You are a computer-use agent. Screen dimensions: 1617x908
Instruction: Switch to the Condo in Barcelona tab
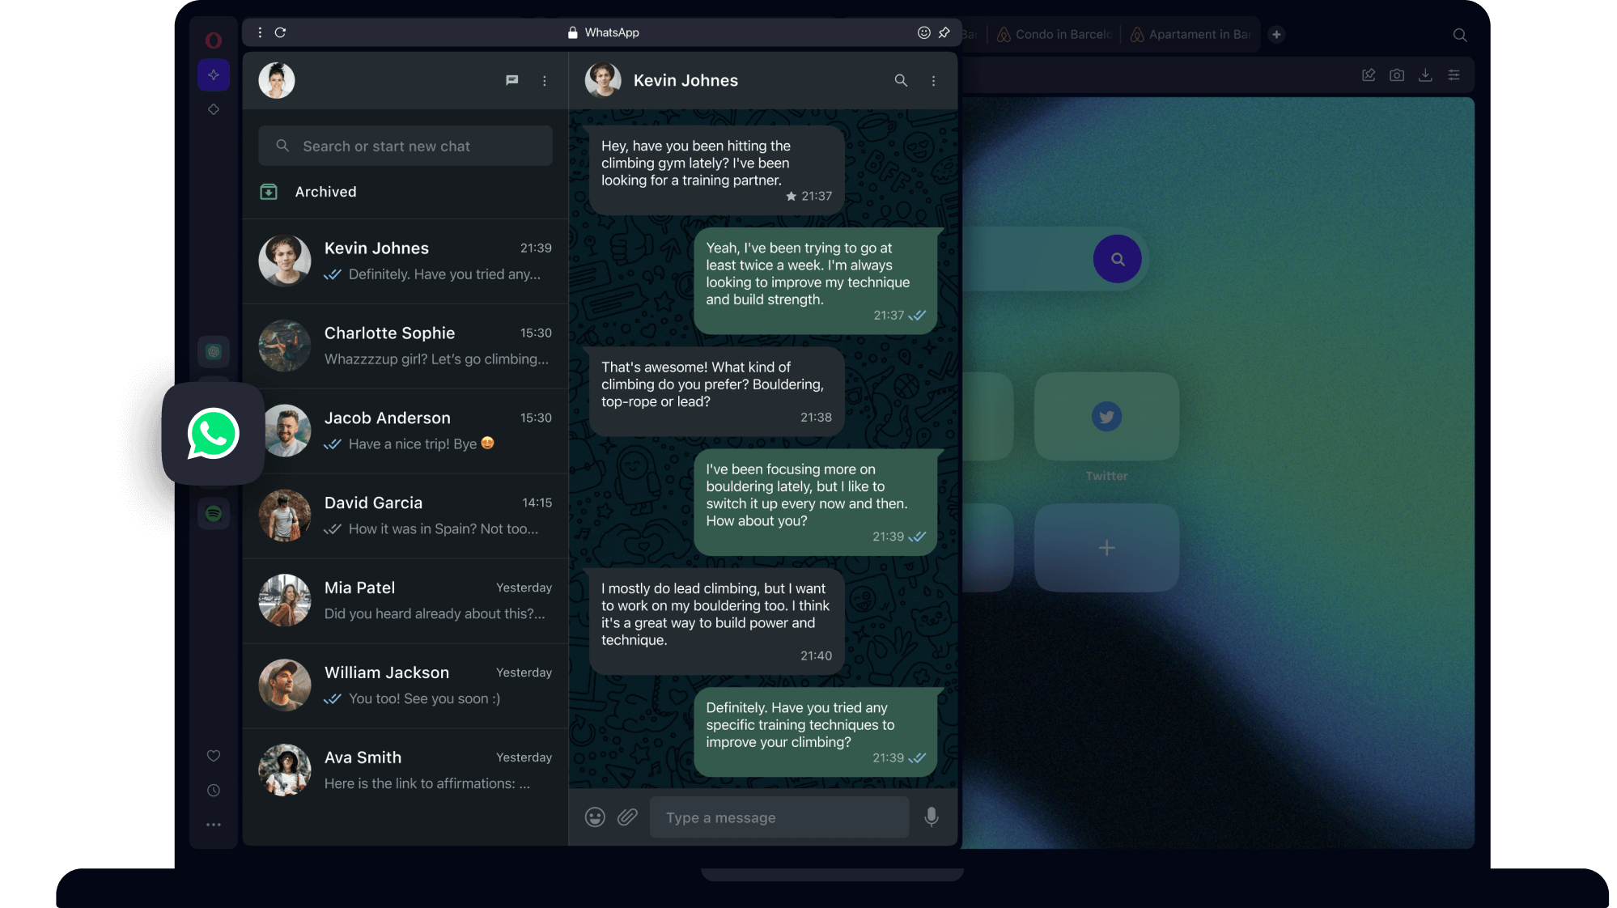click(1054, 34)
